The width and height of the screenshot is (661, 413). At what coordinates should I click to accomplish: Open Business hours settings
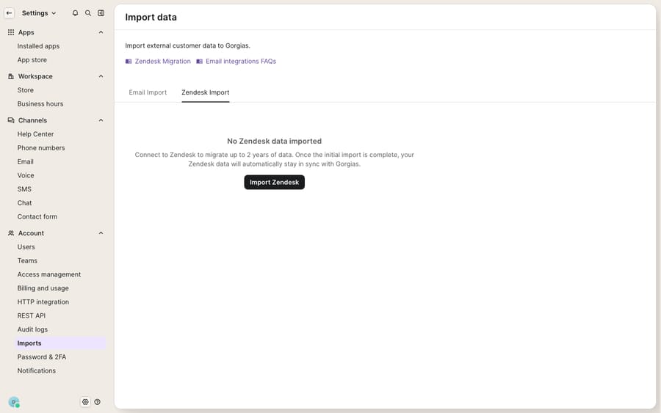pos(40,104)
